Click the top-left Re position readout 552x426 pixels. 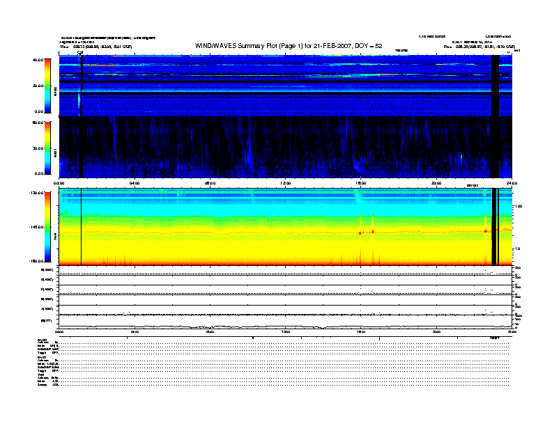[95, 47]
